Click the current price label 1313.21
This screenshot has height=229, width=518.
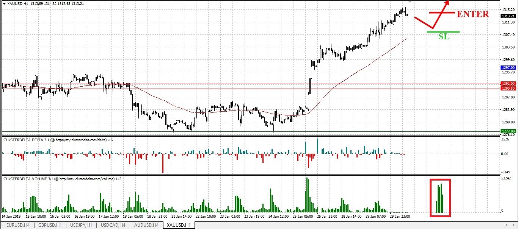tap(508, 16)
